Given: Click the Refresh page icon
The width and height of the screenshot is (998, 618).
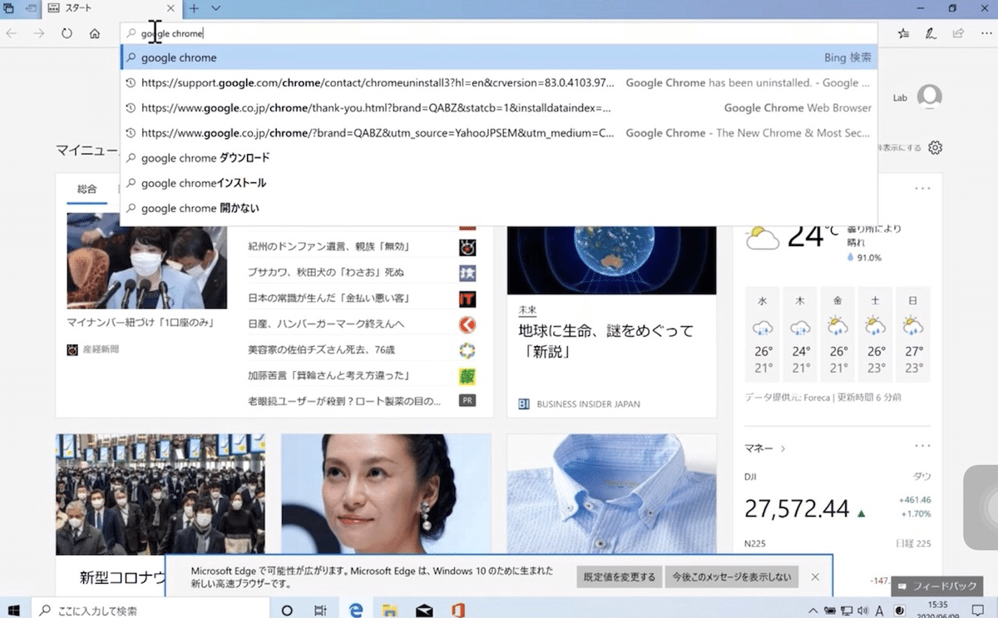Looking at the screenshot, I should click(x=67, y=33).
